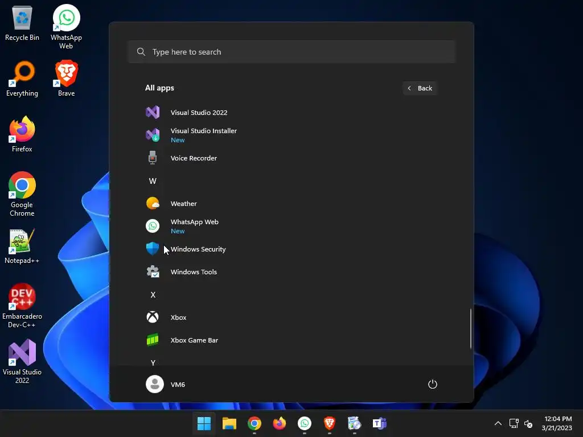Go Back from All apps list

[x=420, y=88]
